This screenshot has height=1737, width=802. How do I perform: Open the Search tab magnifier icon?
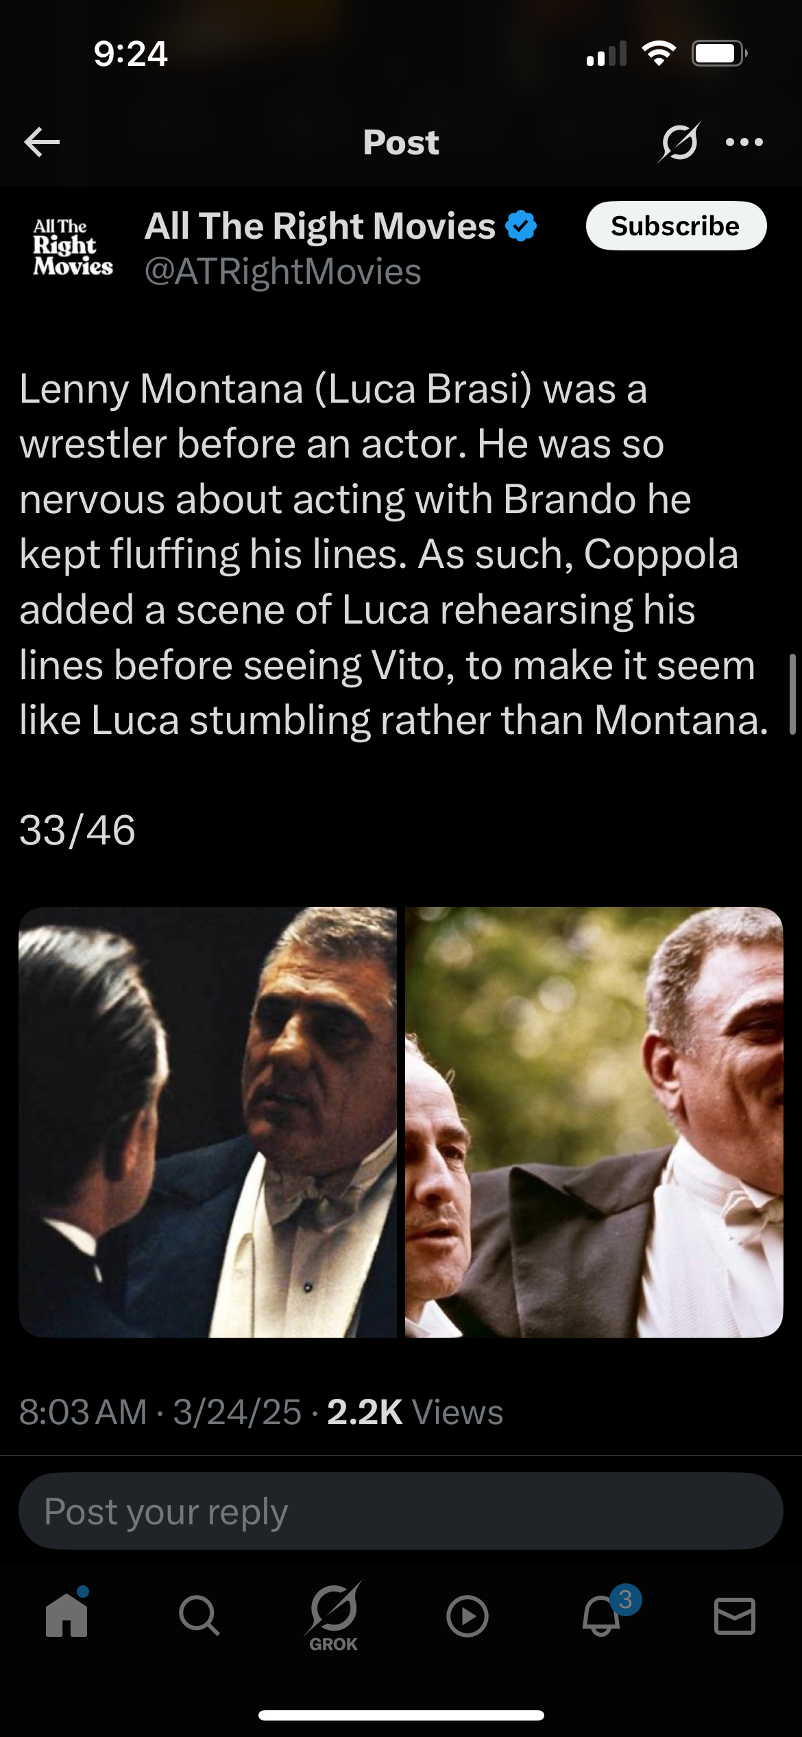(x=199, y=1616)
